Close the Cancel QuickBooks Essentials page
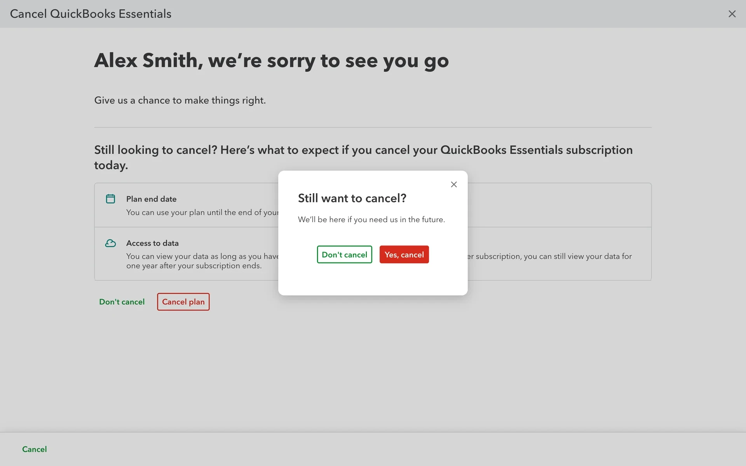 (x=732, y=14)
